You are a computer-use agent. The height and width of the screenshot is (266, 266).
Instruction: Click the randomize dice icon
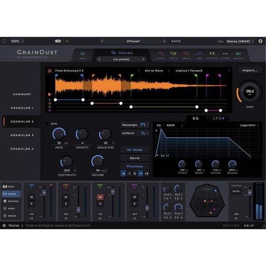click(58, 41)
